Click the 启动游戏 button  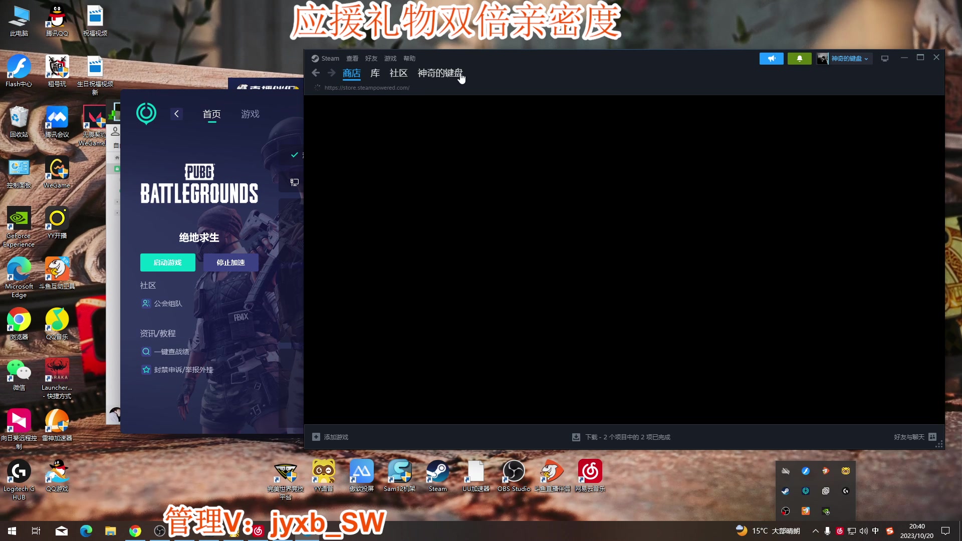coord(168,262)
